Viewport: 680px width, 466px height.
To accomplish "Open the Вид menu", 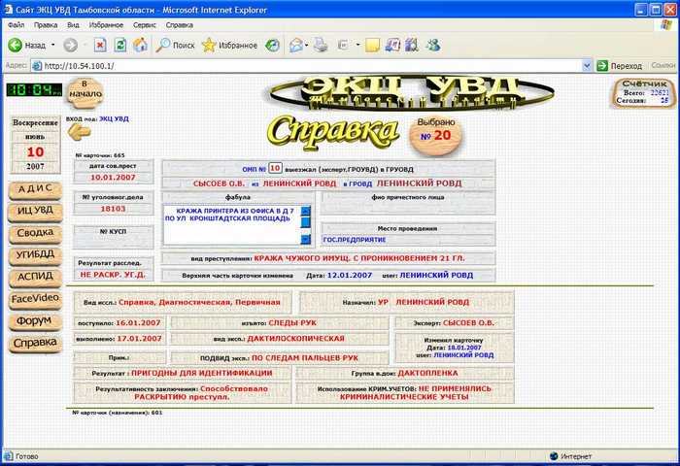I will coord(73,25).
